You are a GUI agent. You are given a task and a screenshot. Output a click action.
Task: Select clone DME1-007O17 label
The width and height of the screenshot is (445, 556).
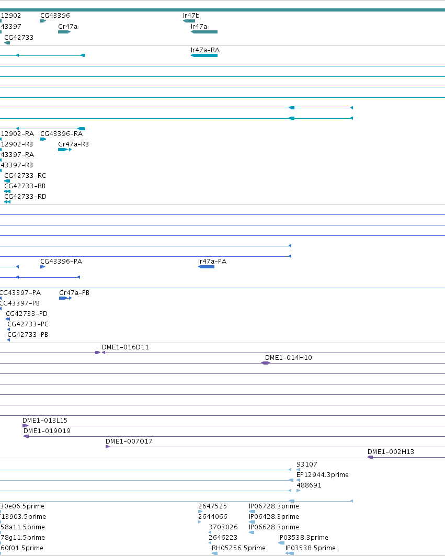pyautogui.click(x=129, y=441)
